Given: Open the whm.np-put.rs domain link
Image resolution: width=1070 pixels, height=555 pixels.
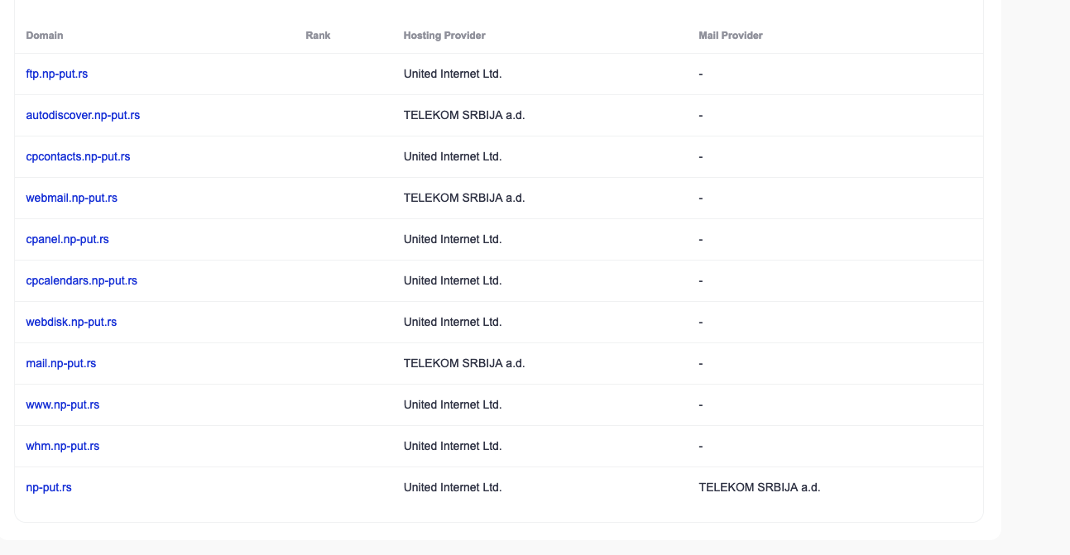Looking at the screenshot, I should point(63,446).
